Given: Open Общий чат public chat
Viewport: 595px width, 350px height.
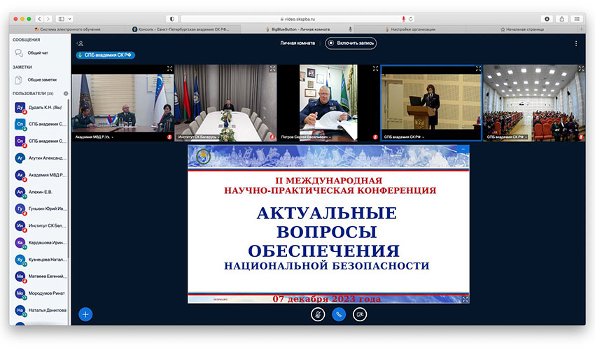Looking at the screenshot, I should (38, 53).
